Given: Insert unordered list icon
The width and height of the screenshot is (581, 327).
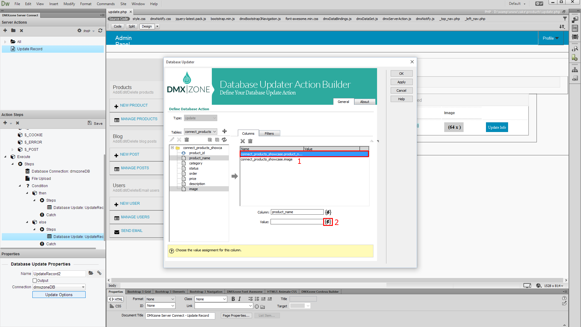Looking at the screenshot, I should point(251,299).
